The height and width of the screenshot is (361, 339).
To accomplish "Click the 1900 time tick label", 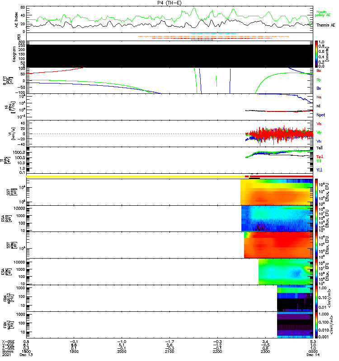I will click(x=74, y=352).
